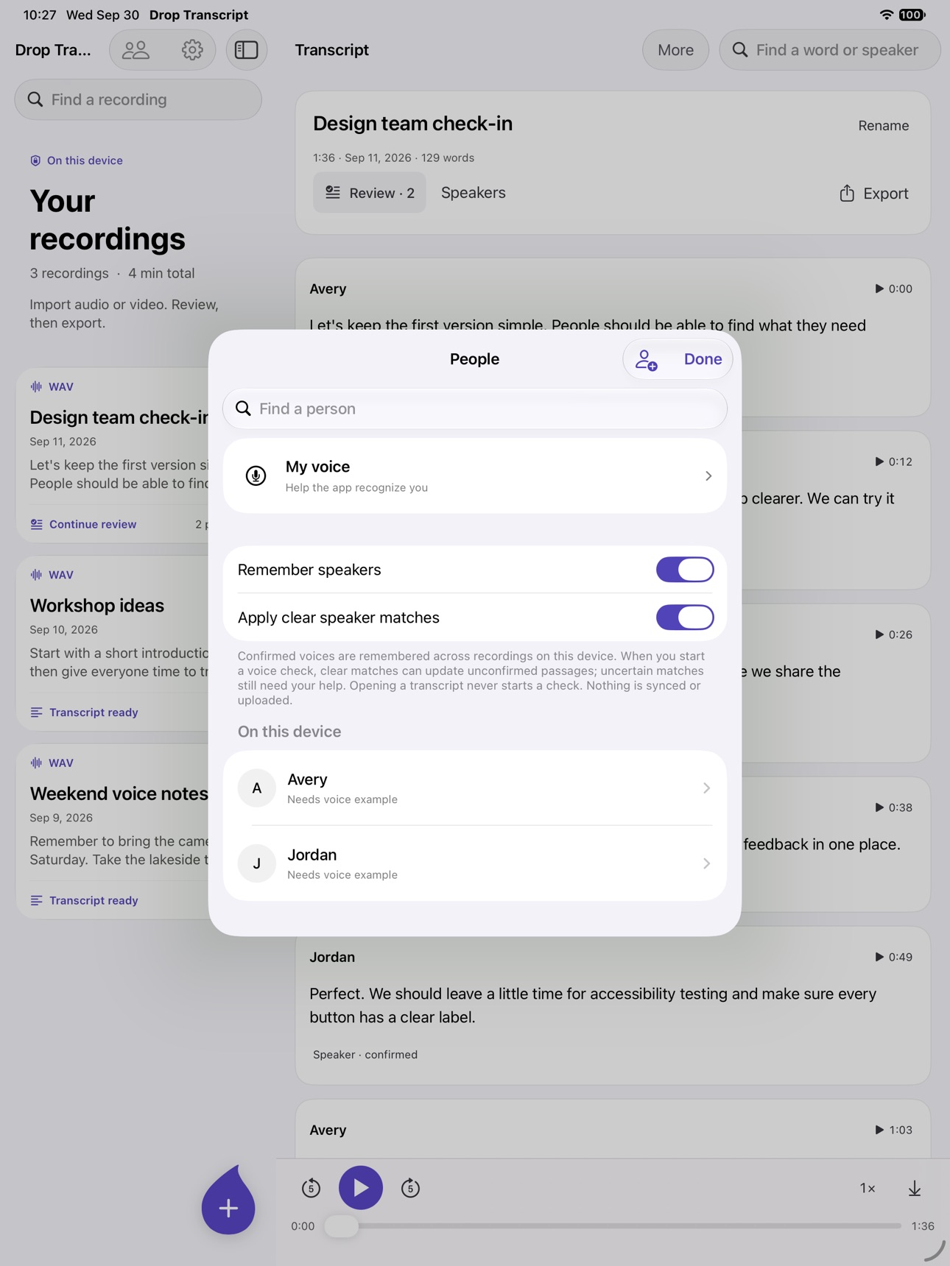
Task: Click Continue review link
Action: click(x=83, y=524)
